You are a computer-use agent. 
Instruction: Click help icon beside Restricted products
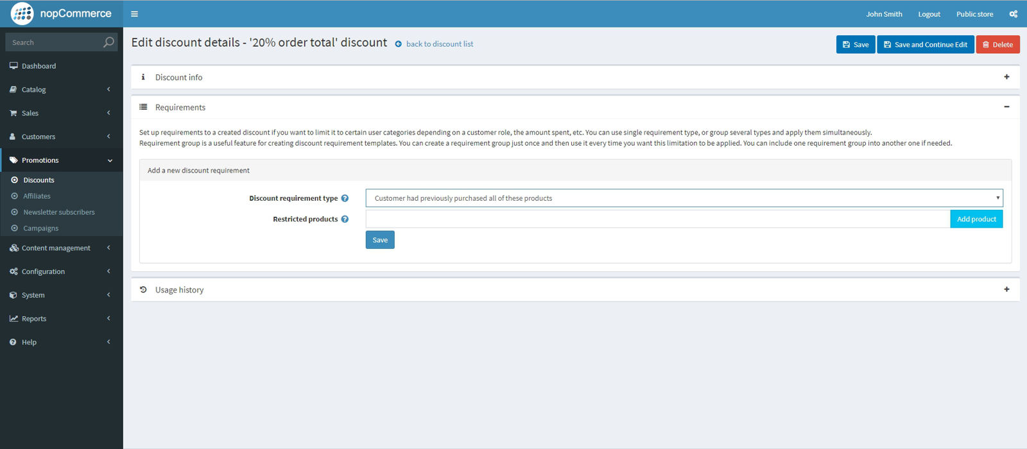click(x=345, y=219)
